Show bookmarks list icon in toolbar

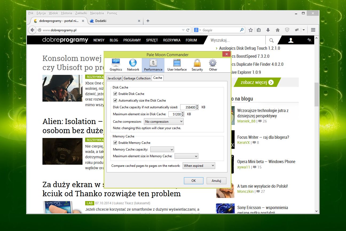[259, 30]
